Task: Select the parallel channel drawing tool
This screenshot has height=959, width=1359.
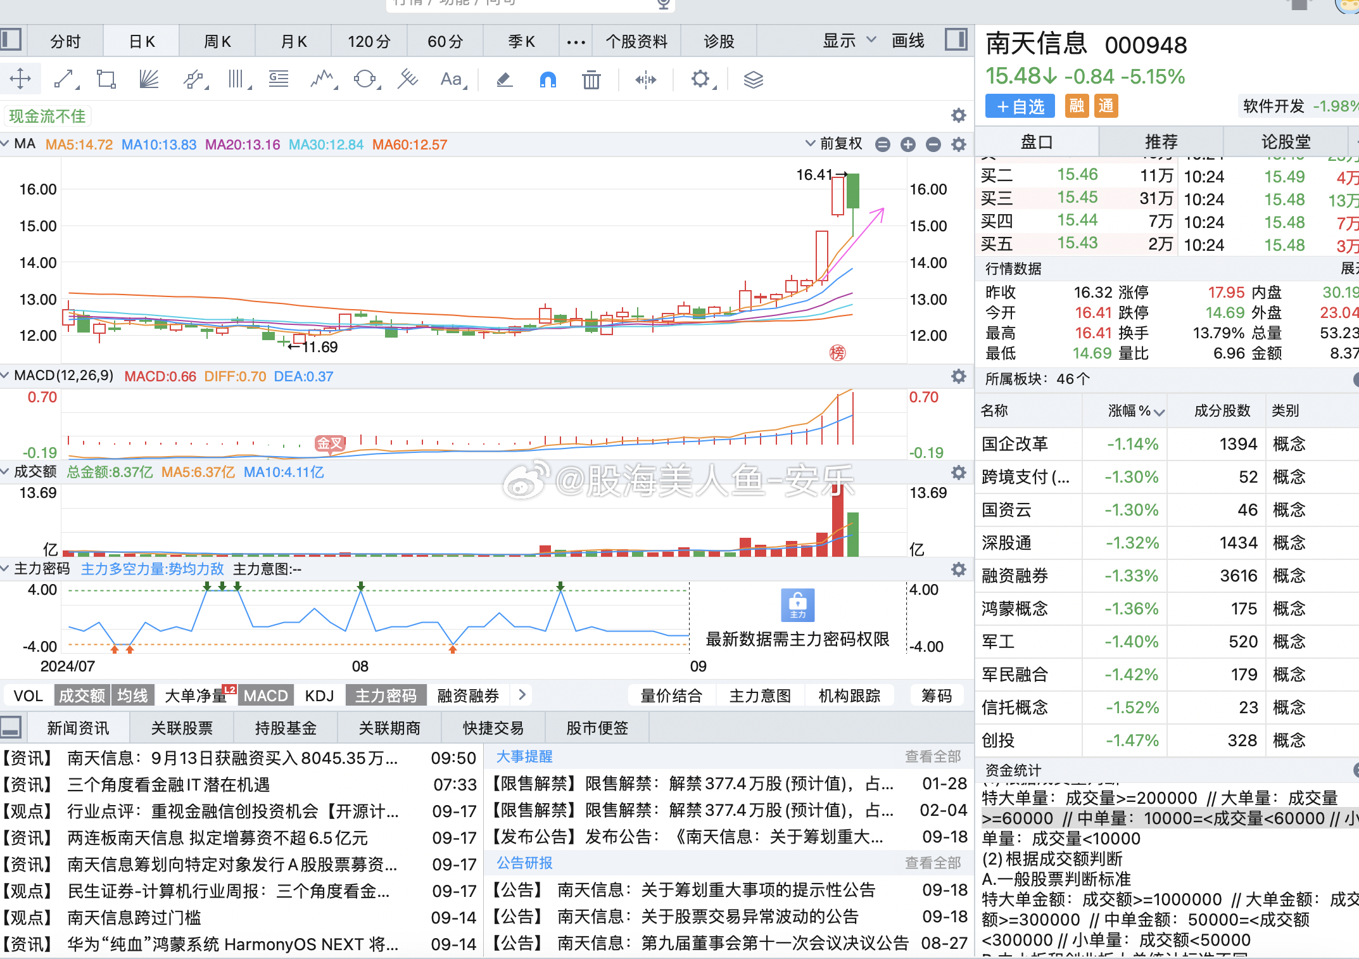Action: click(x=194, y=79)
